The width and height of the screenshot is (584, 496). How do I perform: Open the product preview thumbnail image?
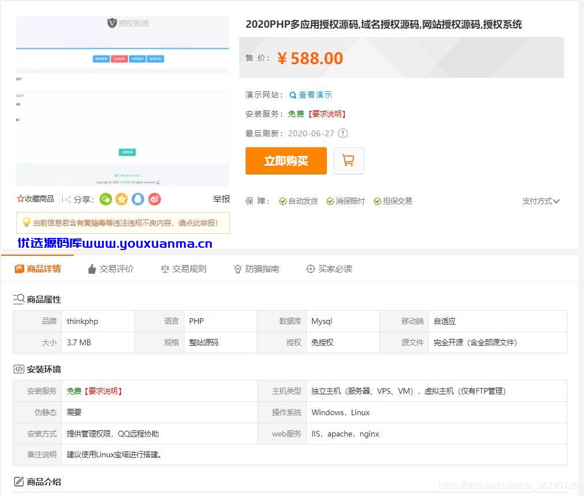pos(123,101)
